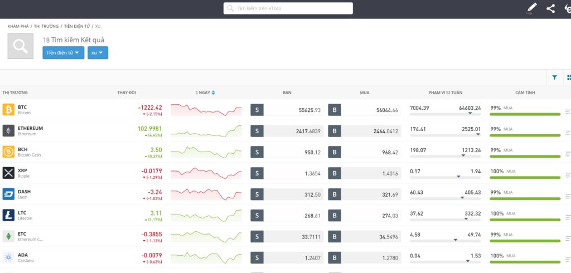
Task: Open the filter funnel icon
Action: (x=554, y=77)
